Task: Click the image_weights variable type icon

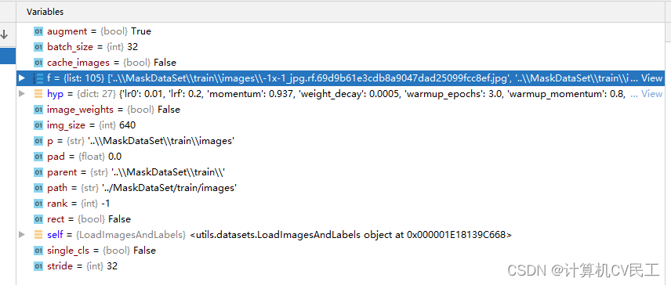Action: (x=38, y=110)
